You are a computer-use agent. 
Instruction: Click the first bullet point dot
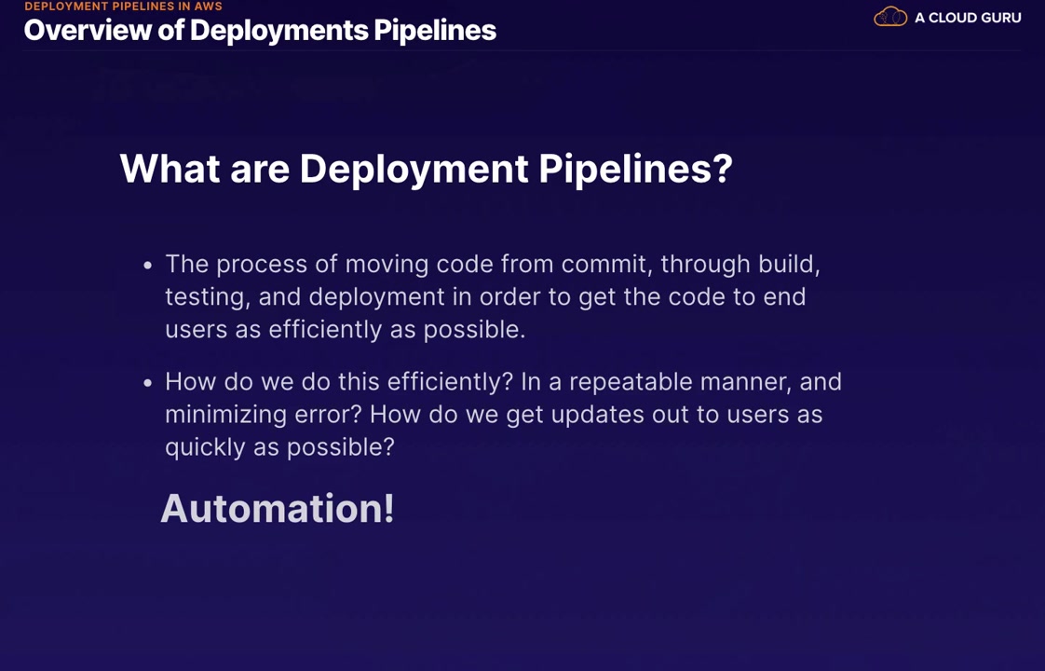click(x=148, y=266)
